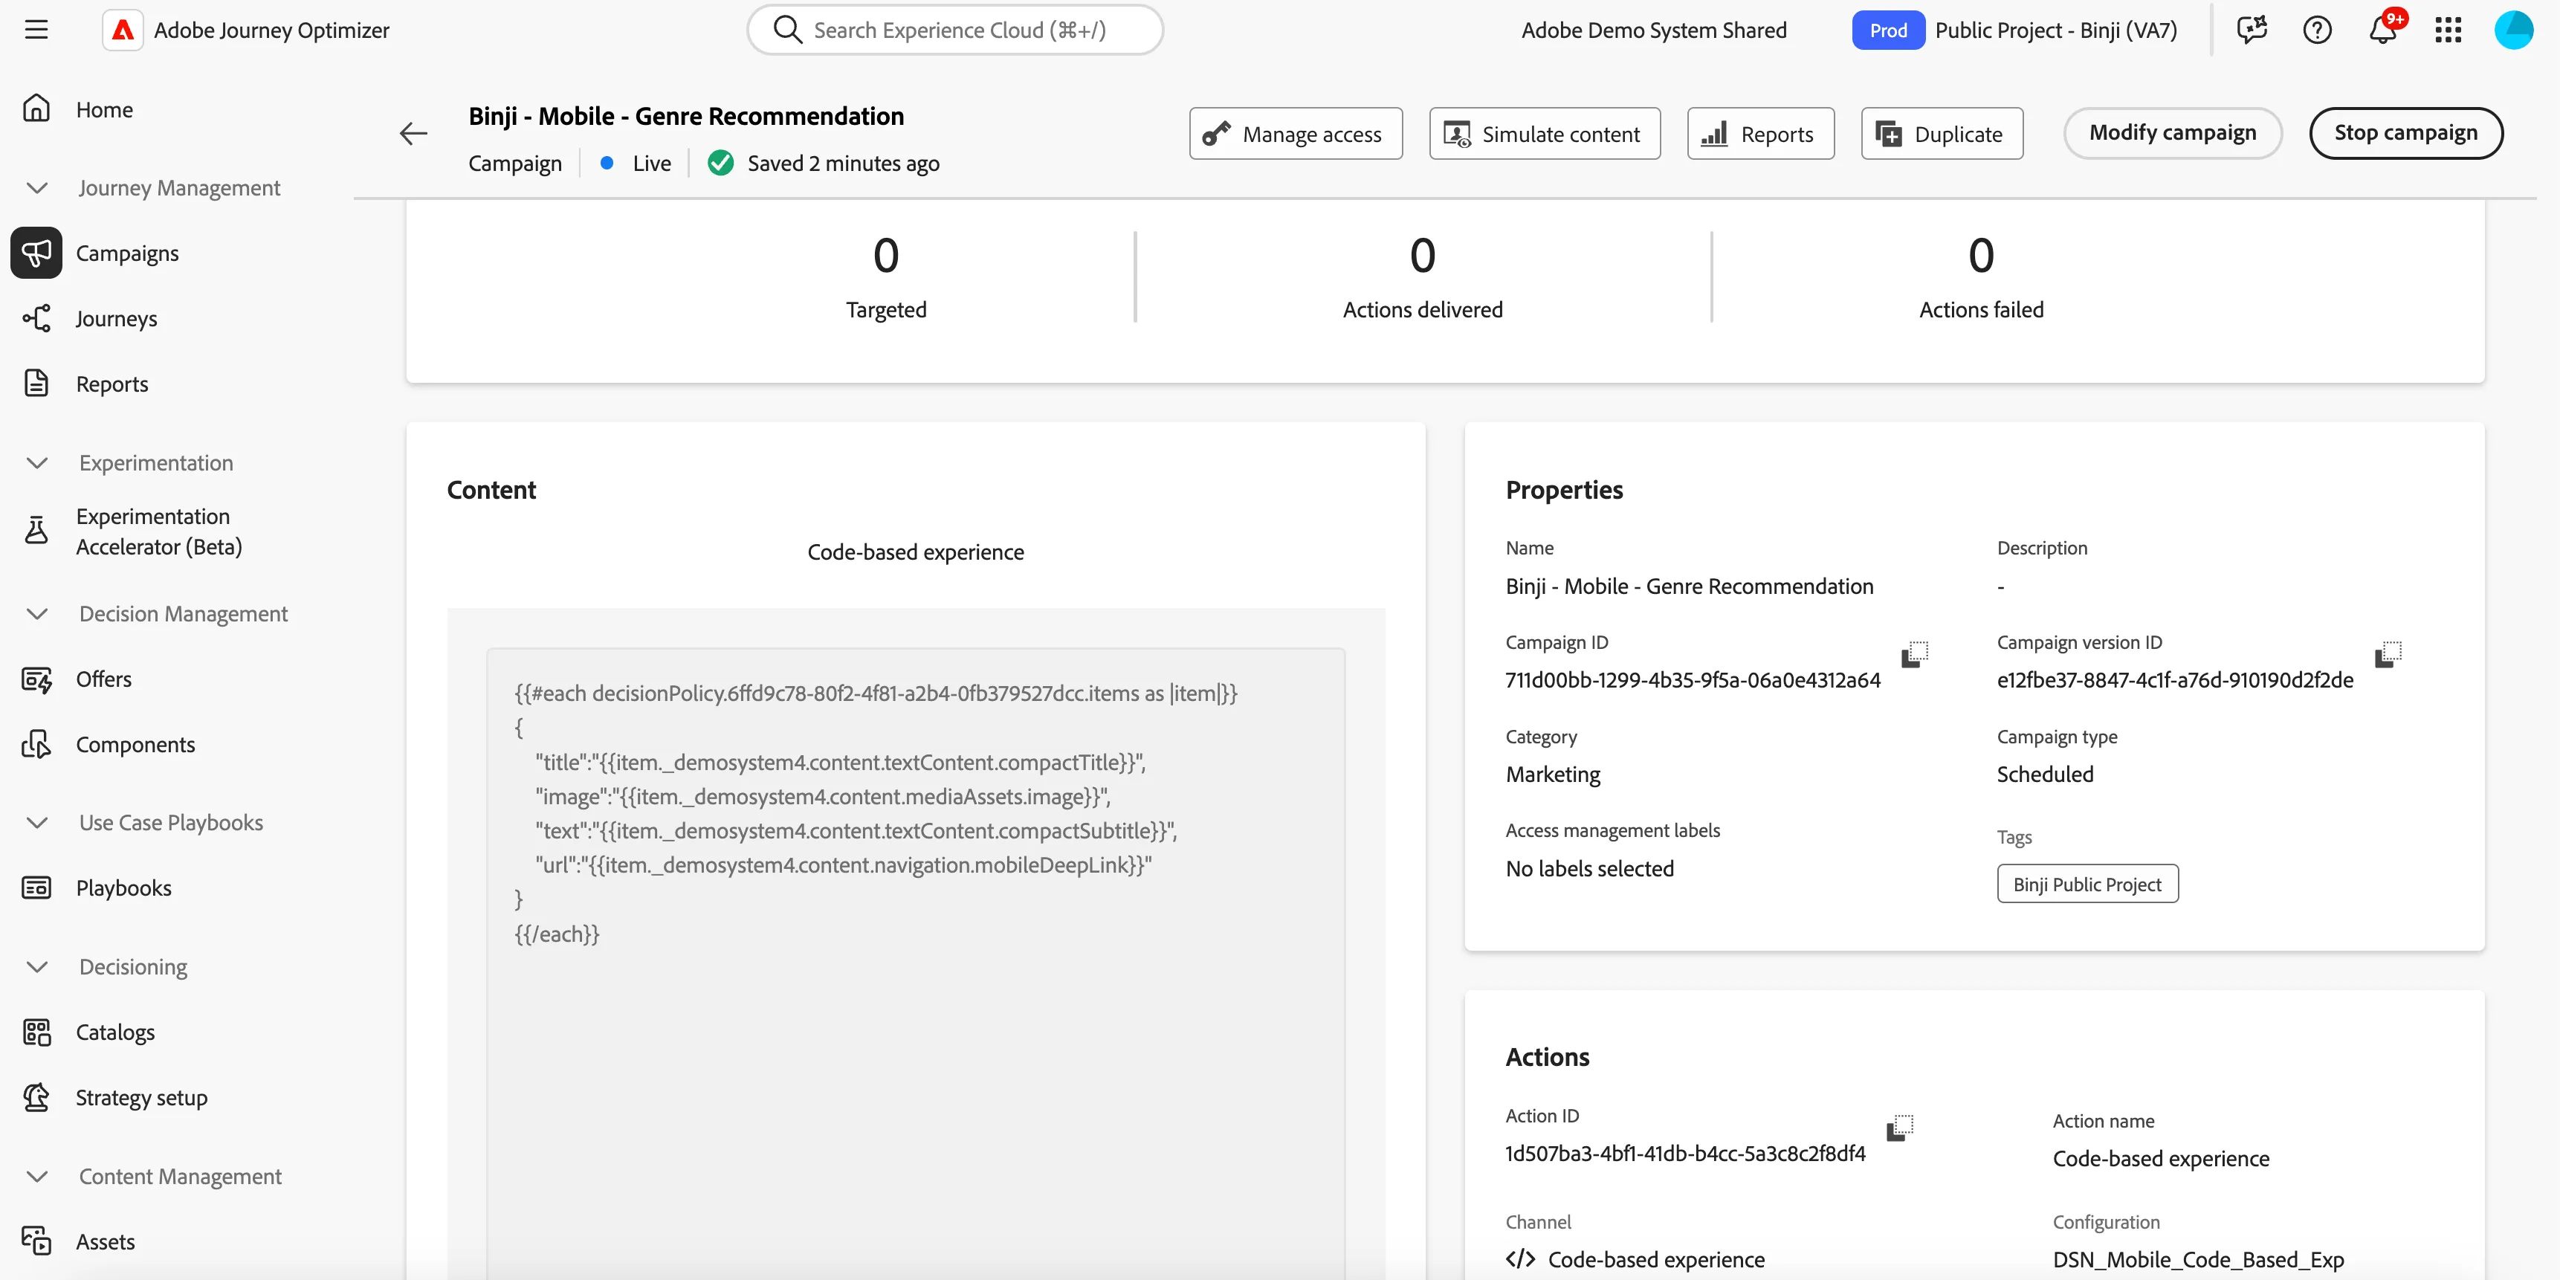Viewport: 2560px width, 1280px height.
Task: Open Experimentation Accelerator (Beta)
Action: pyautogui.click(x=159, y=531)
